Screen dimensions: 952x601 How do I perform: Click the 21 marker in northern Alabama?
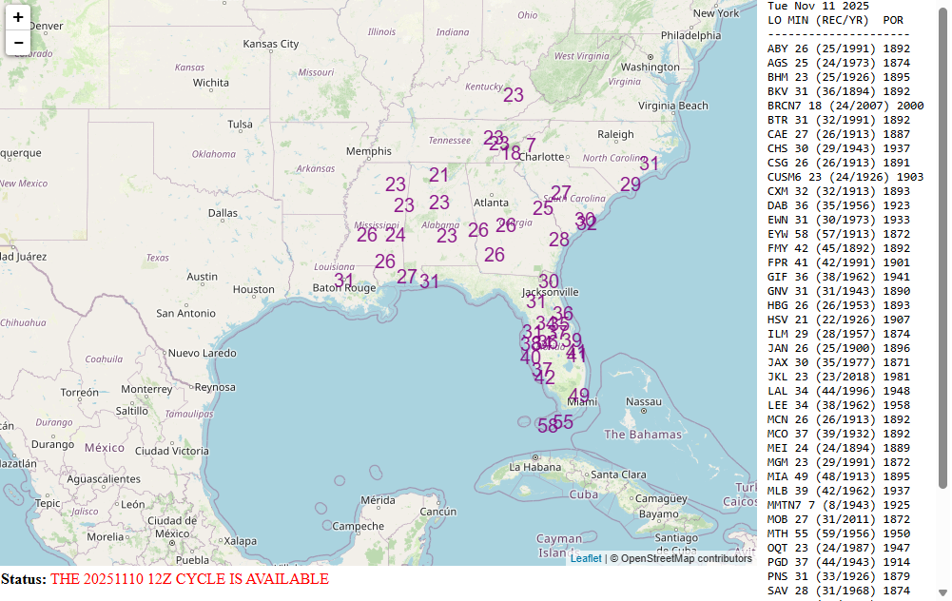(x=438, y=175)
